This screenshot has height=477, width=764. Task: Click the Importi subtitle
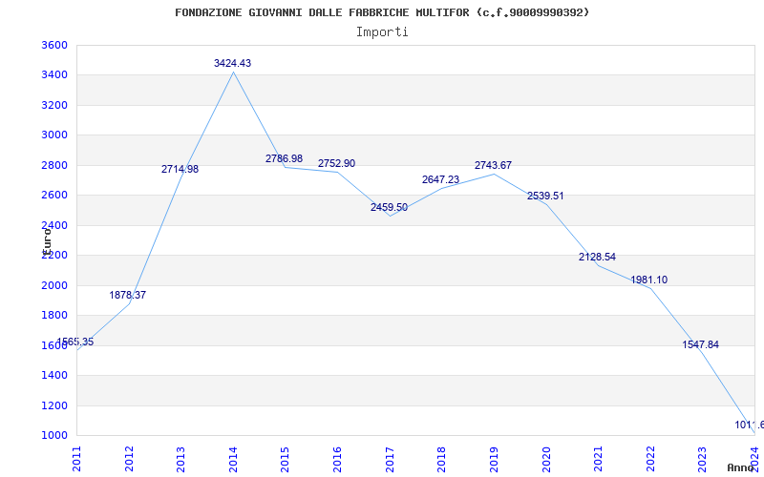click(382, 32)
